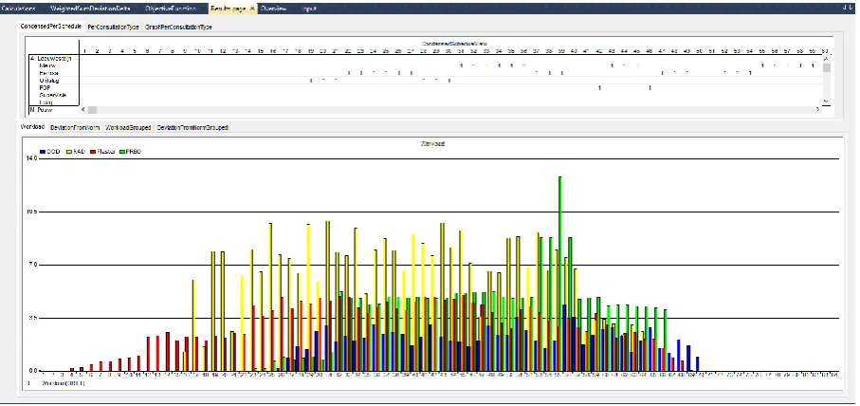860x406 pixels.
Task: Click the blue COD legend swatch
Action: (x=43, y=152)
